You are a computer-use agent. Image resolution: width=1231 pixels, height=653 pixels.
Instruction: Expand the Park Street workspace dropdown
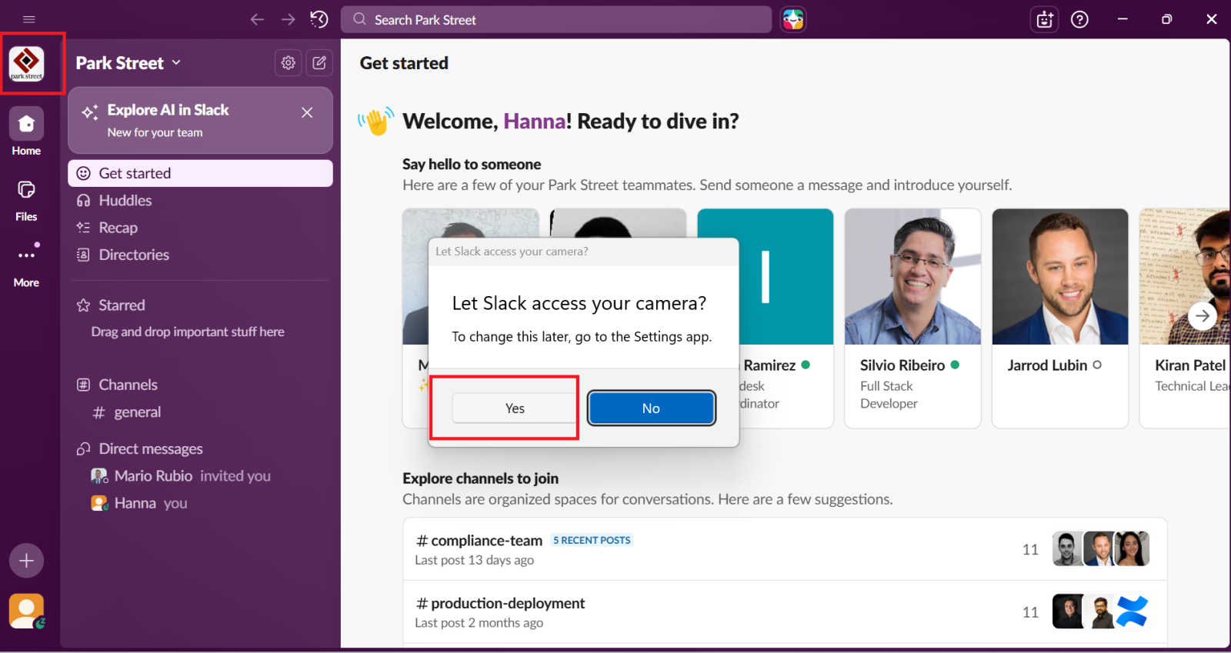click(128, 63)
